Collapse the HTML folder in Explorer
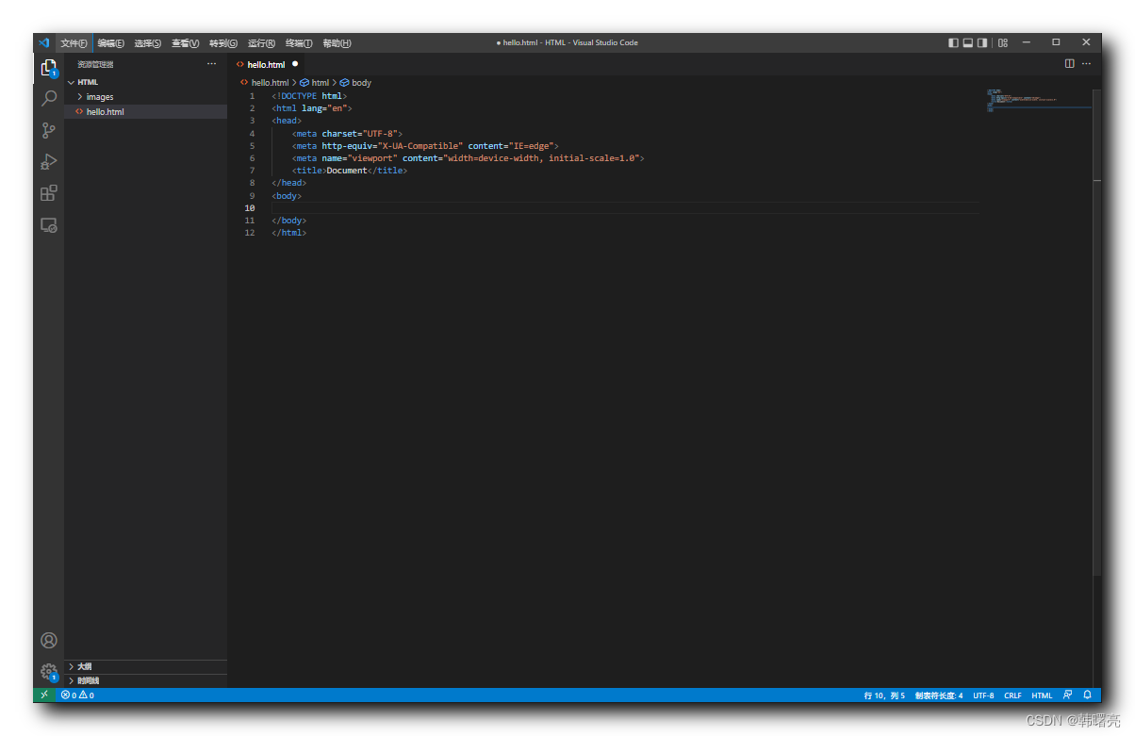The image size is (1135, 736). (x=87, y=82)
